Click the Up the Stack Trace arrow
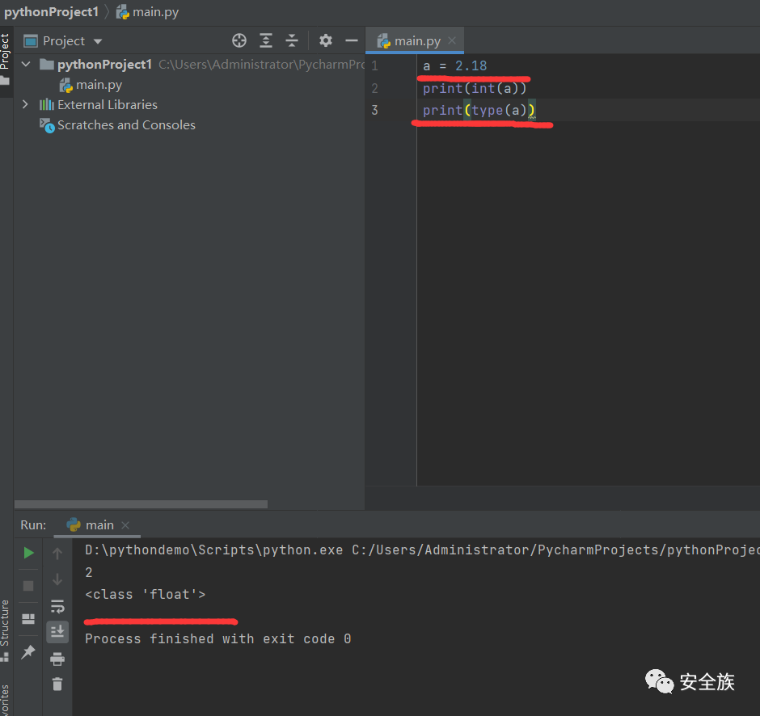Screen dimensions: 760x716 [x=57, y=553]
